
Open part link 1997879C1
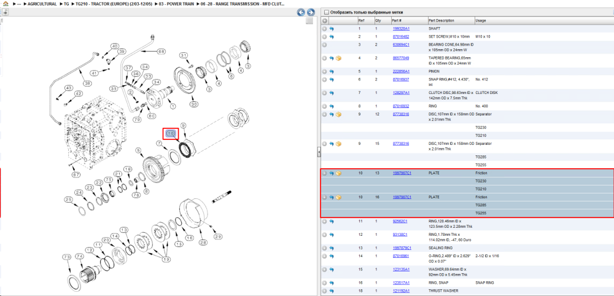(402, 248)
